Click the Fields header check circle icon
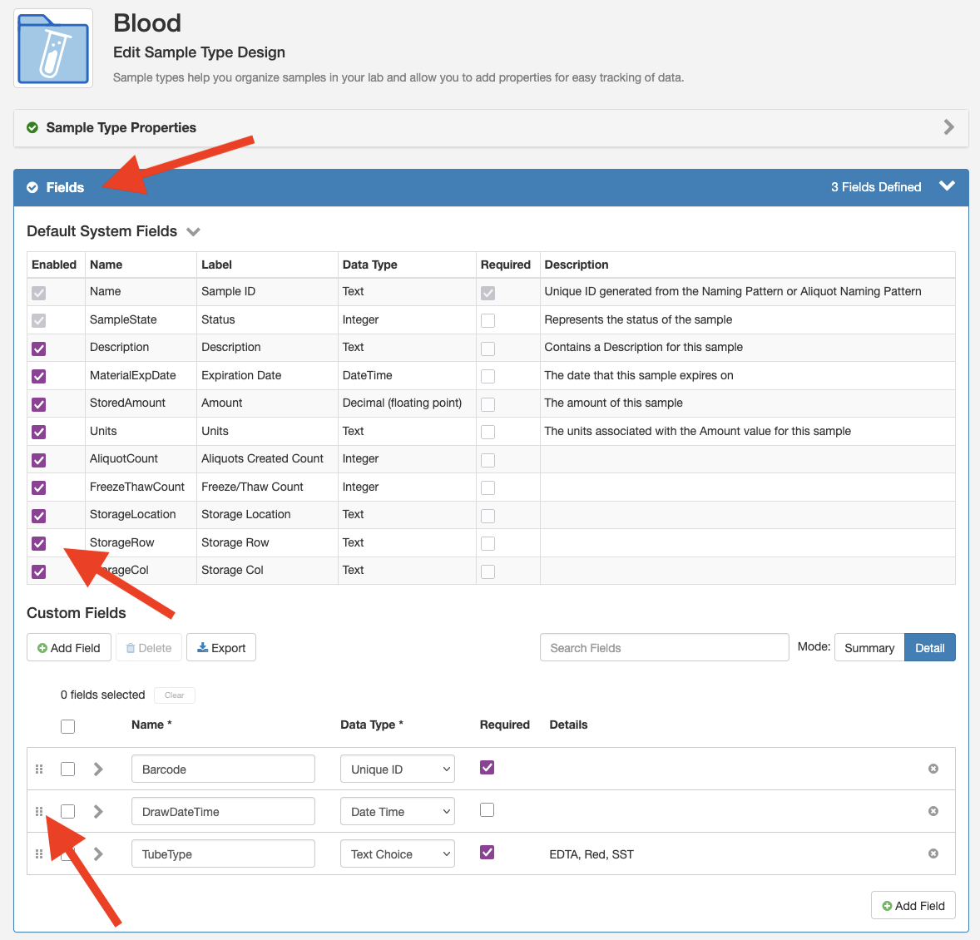The width and height of the screenshot is (980, 940). pos(32,188)
